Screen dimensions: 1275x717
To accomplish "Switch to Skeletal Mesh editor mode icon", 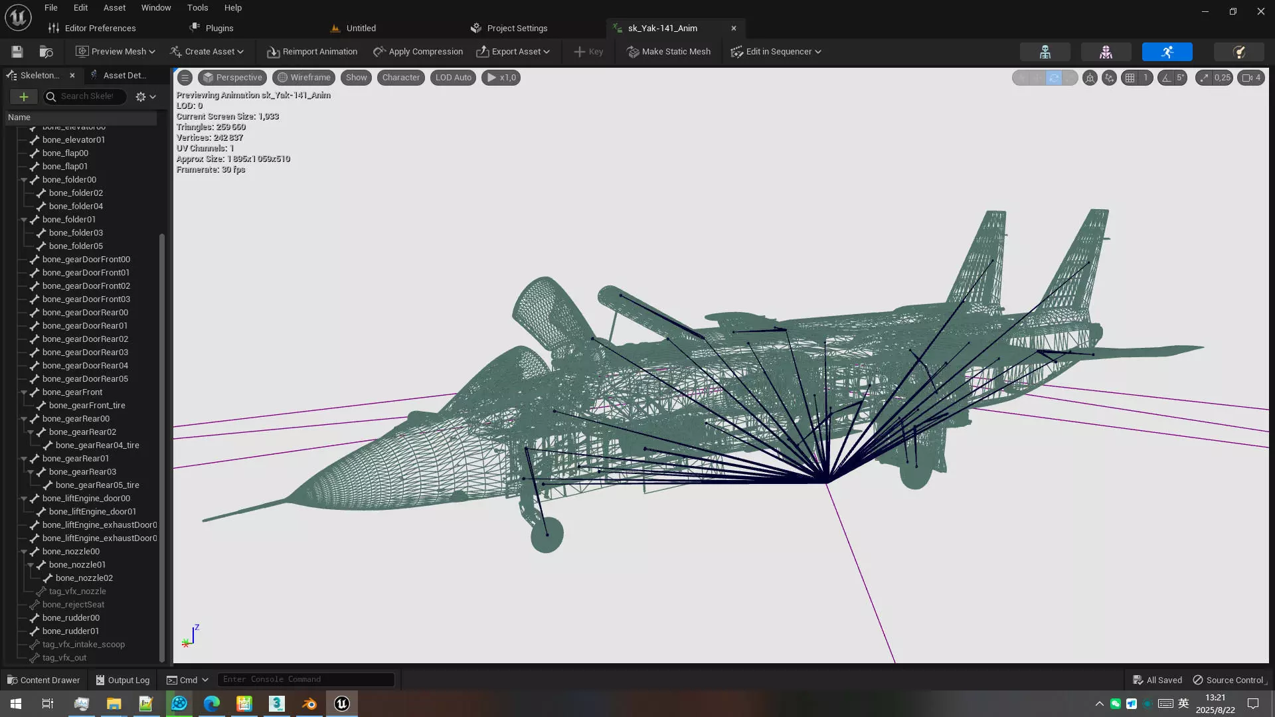I will coord(1106,52).
